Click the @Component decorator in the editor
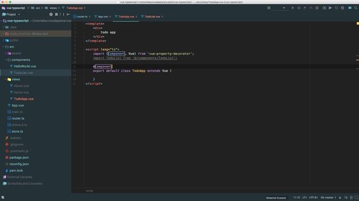The height and width of the screenshot is (201, 359). pos(103,66)
